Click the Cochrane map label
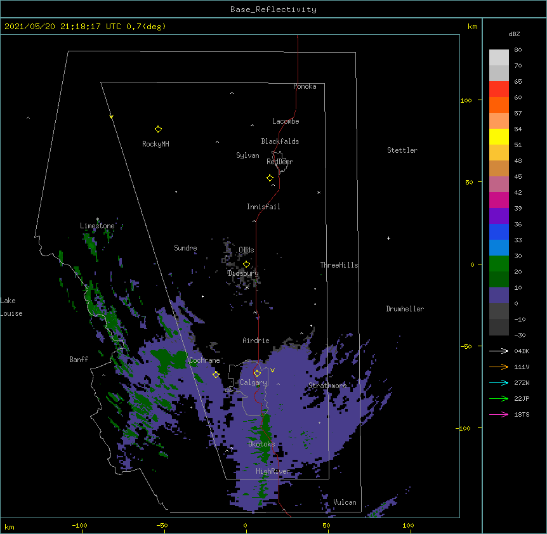 tap(204, 360)
